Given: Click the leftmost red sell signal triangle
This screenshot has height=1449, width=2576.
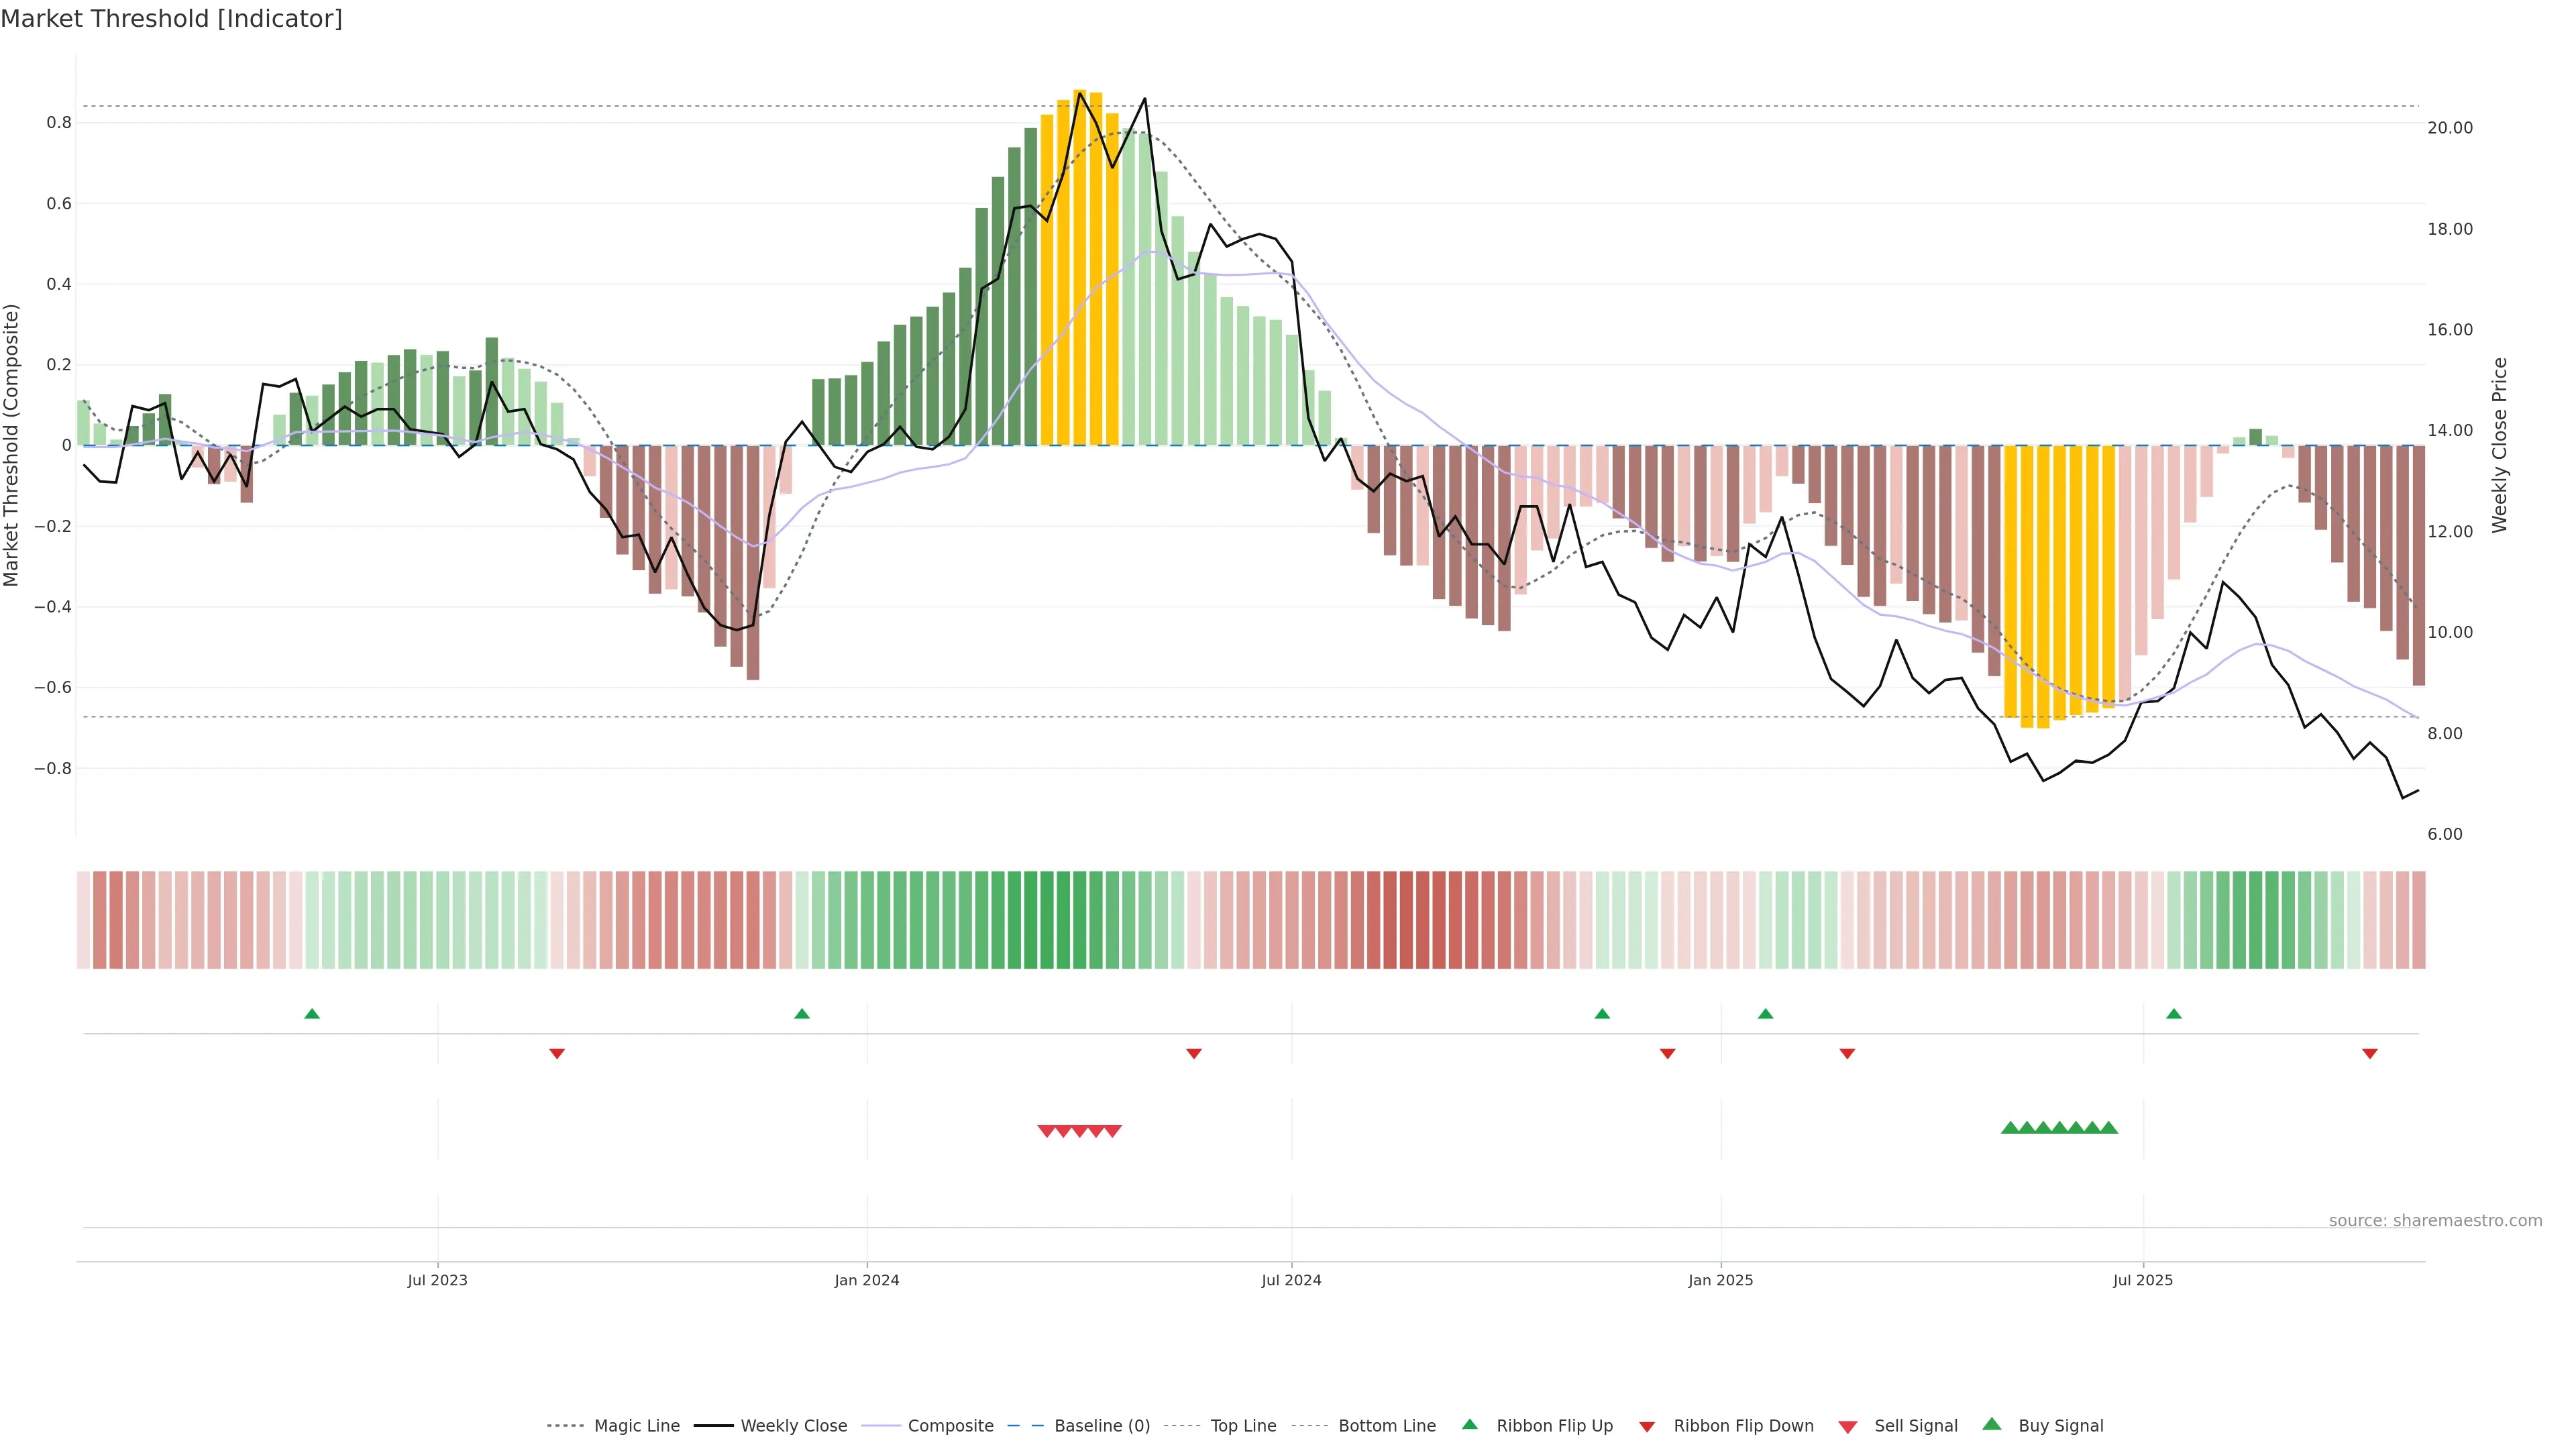Looking at the screenshot, I should [x=1046, y=1131].
